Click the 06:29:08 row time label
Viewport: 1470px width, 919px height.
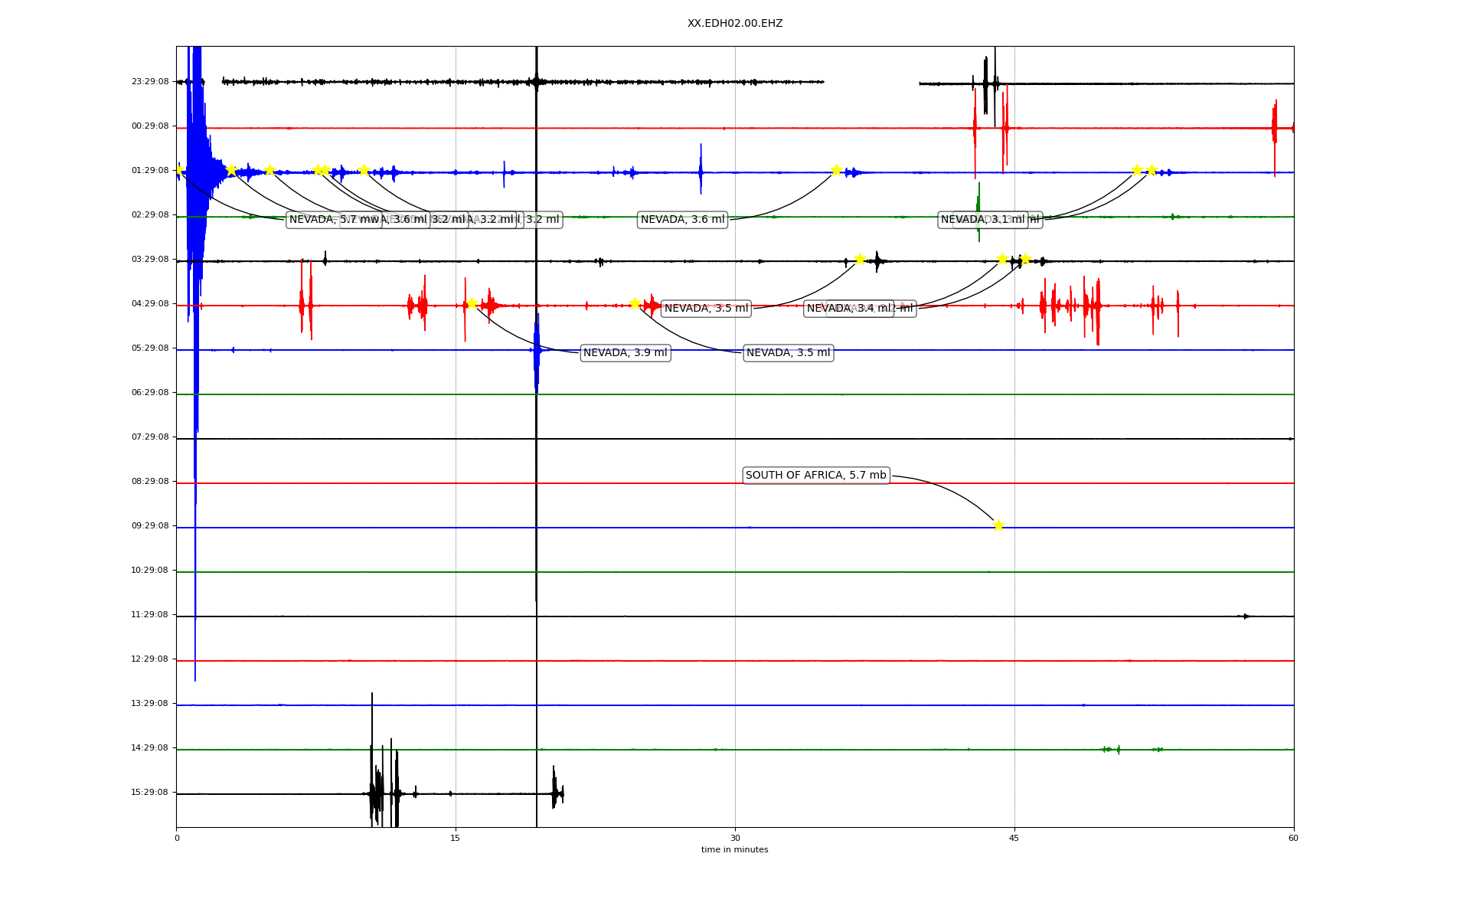point(150,392)
